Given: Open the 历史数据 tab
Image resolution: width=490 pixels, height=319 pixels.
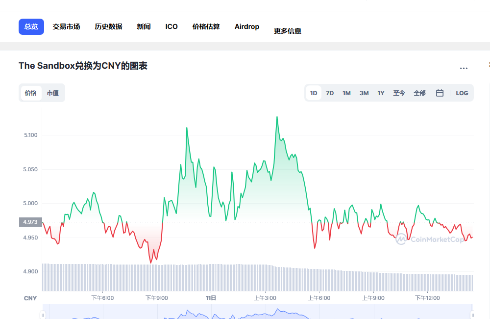Looking at the screenshot, I should click(108, 27).
